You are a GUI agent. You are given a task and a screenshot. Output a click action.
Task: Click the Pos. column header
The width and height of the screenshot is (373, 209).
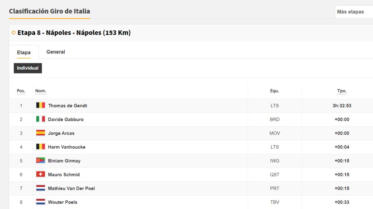click(21, 91)
